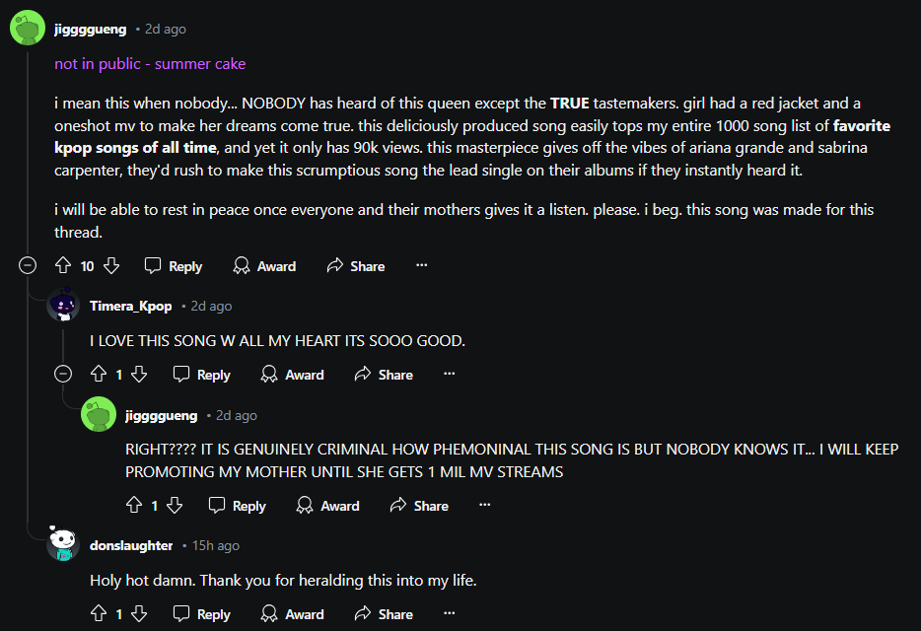This screenshot has width=921, height=631.
Task: Upvote Timera_Kpop's comment
Action: coord(99,374)
